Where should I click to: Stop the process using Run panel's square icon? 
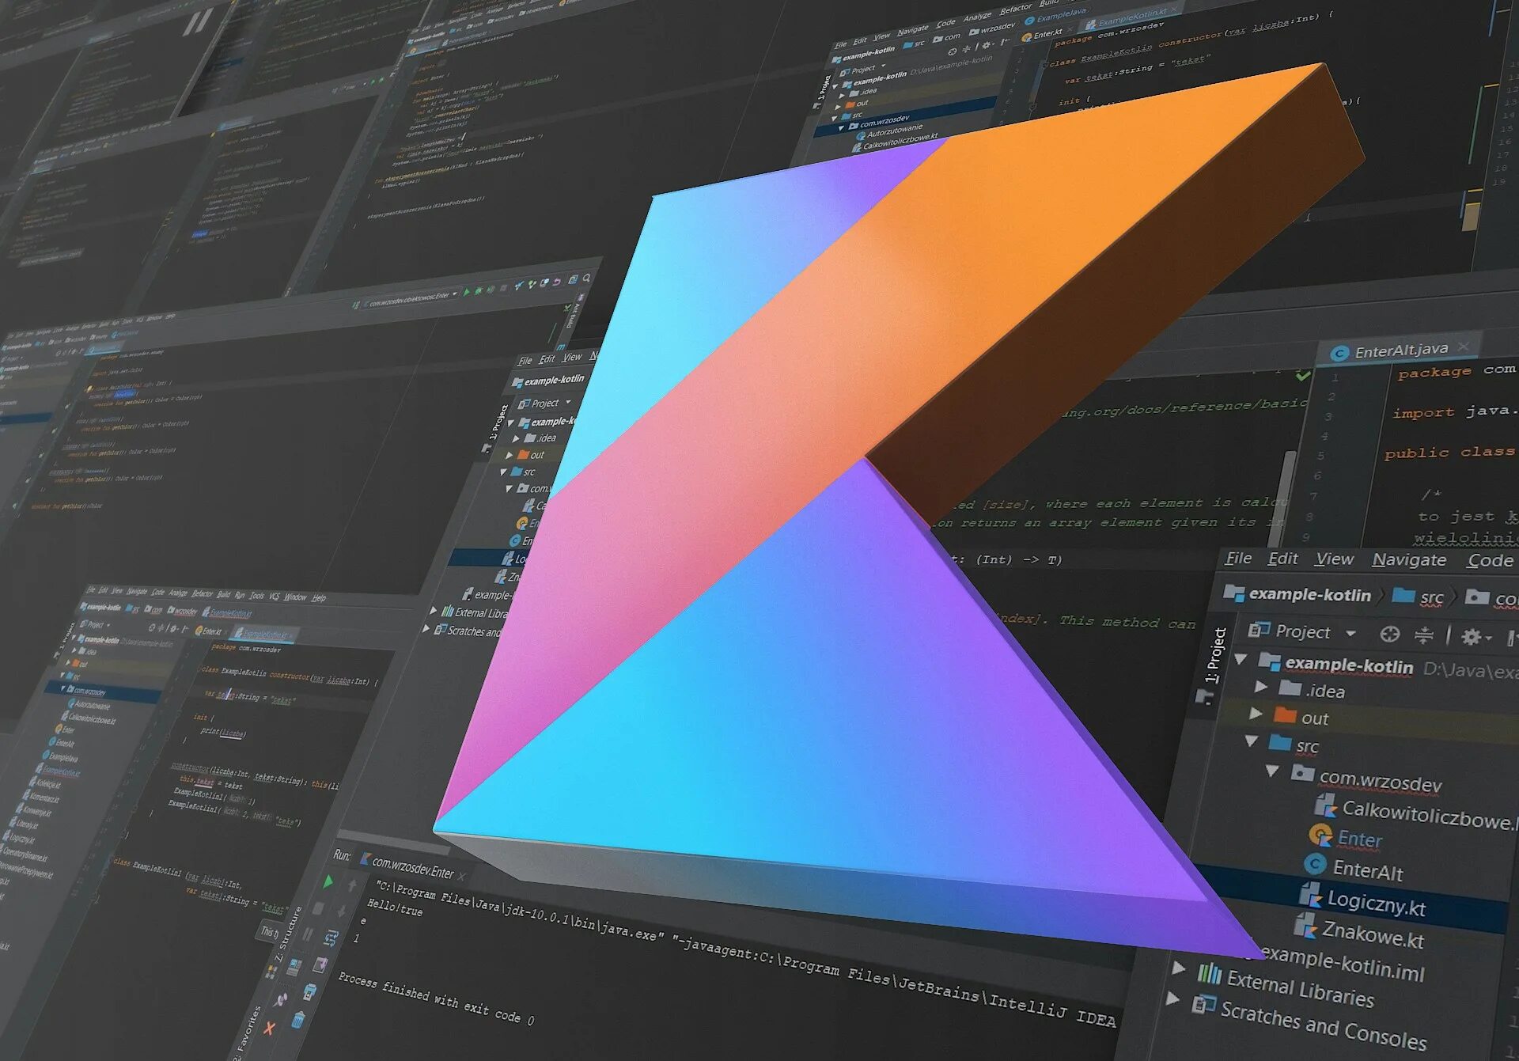[x=318, y=908]
